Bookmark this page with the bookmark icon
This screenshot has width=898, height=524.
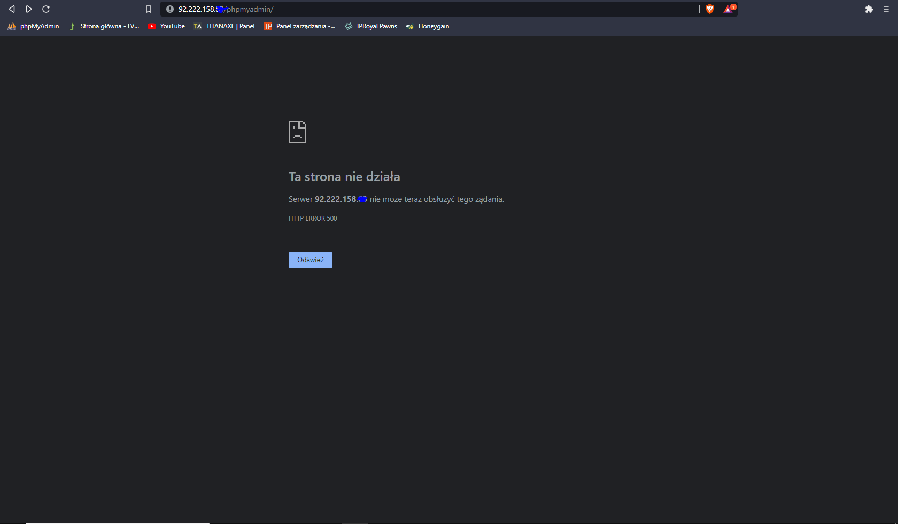click(x=149, y=9)
